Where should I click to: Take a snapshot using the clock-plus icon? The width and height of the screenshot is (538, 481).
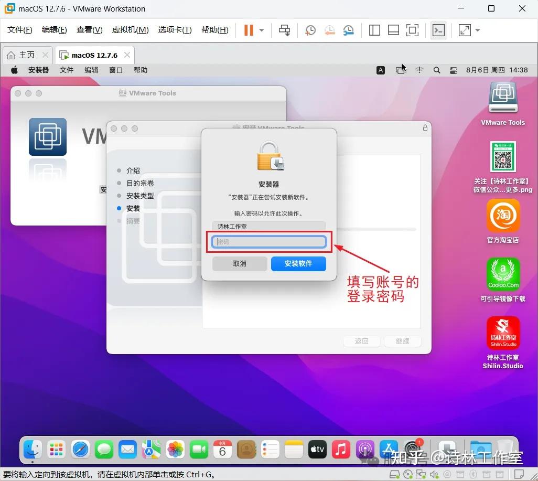[x=310, y=30]
